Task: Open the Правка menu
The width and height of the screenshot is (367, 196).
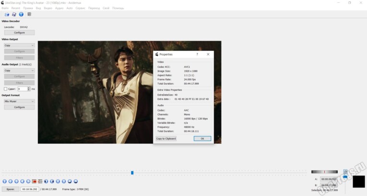Action: click(28, 8)
